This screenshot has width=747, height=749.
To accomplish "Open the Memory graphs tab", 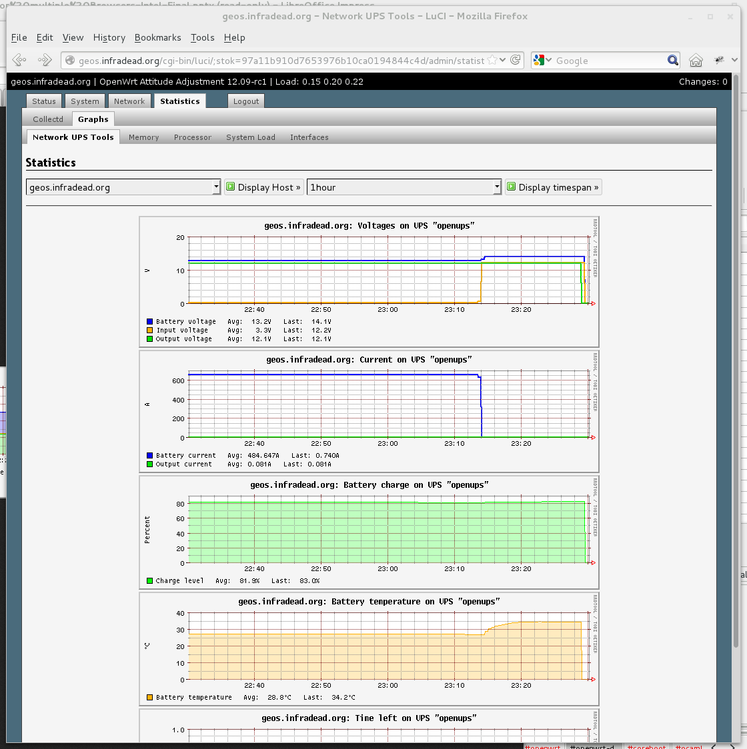I will click(x=143, y=137).
